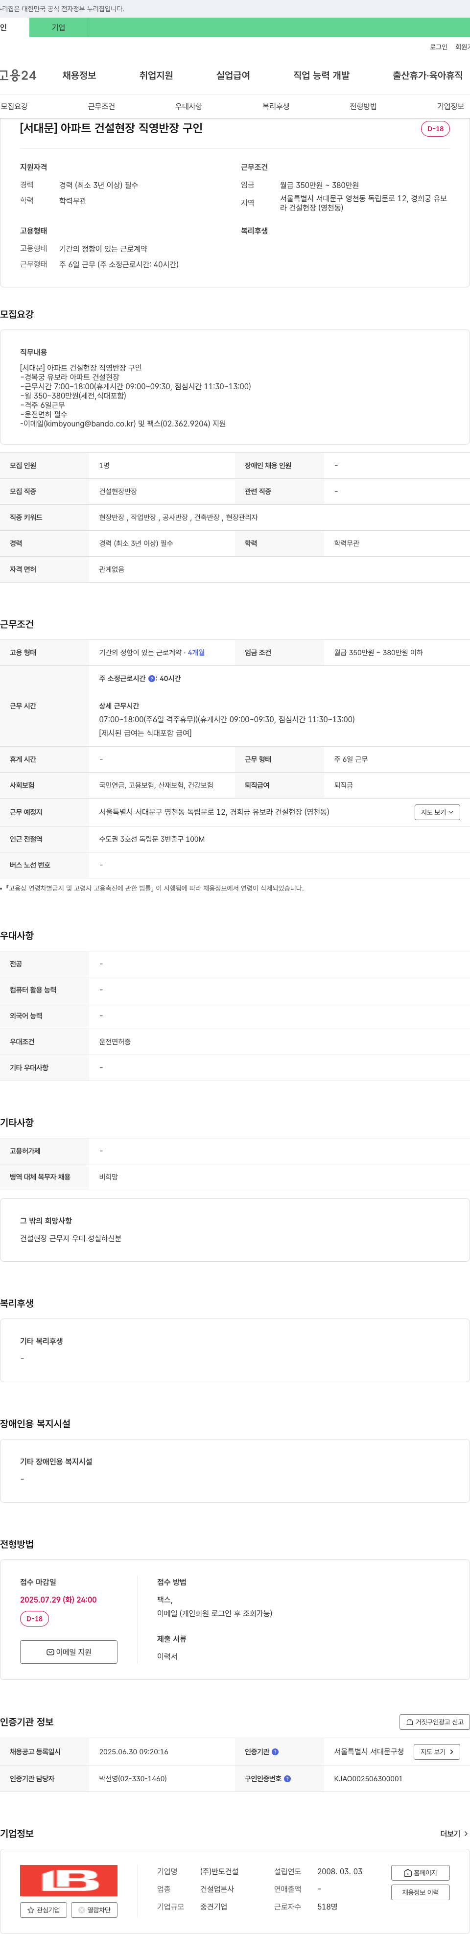Jump to the 기업정보 section tab

[450, 107]
